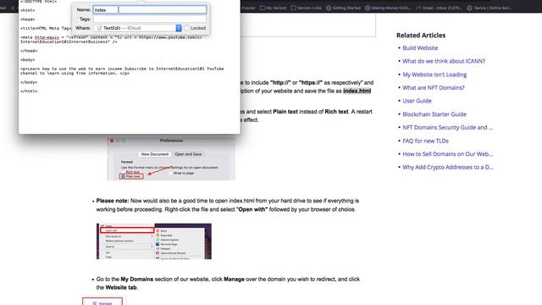This screenshot has height=305, width=542.
Task: Open the Gmail Inbox bookmark
Action: tap(439, 8)
